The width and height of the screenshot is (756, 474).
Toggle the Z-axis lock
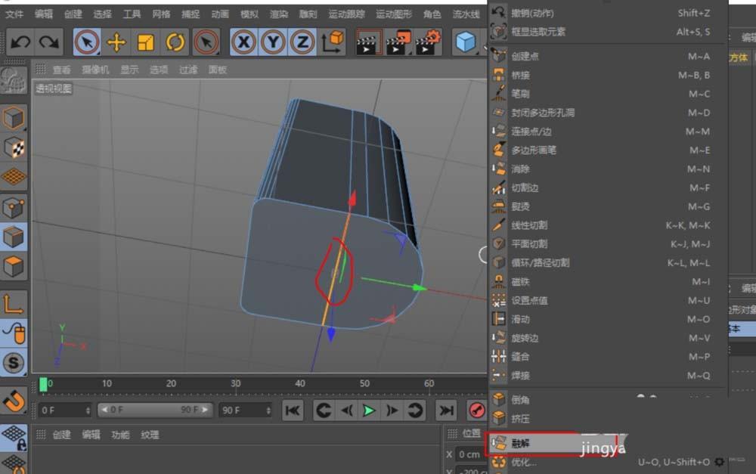click(300, 42)
